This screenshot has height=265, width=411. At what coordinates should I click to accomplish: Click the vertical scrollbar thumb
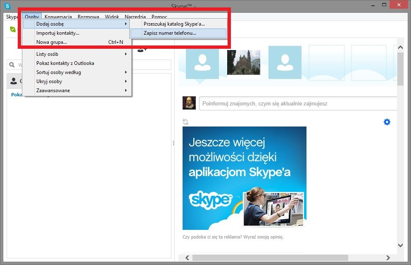pos(400,69)
